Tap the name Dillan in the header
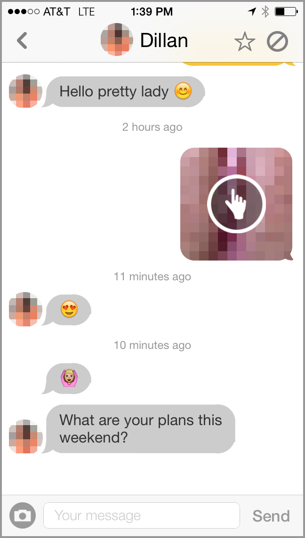 (x=164, y=41)
